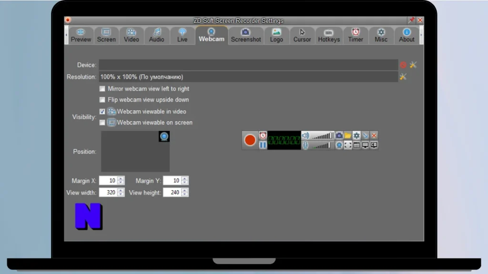Increase View width with up arrow
The height and width of the screenshot is (274, 488).
coord(121,190)
